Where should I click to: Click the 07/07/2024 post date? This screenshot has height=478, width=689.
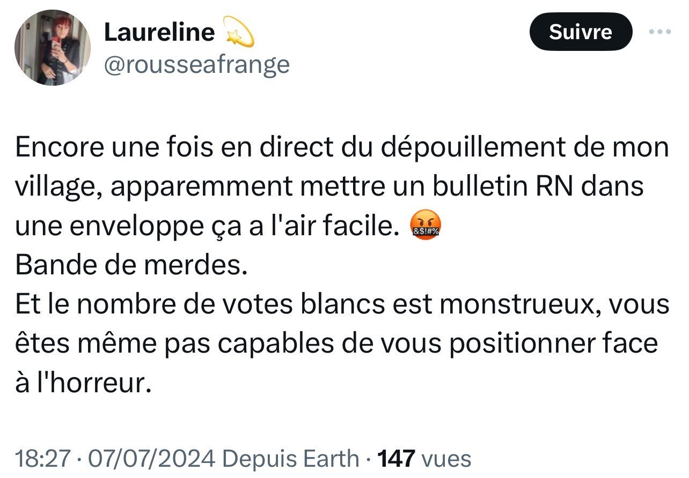click(x=152, y=459)
